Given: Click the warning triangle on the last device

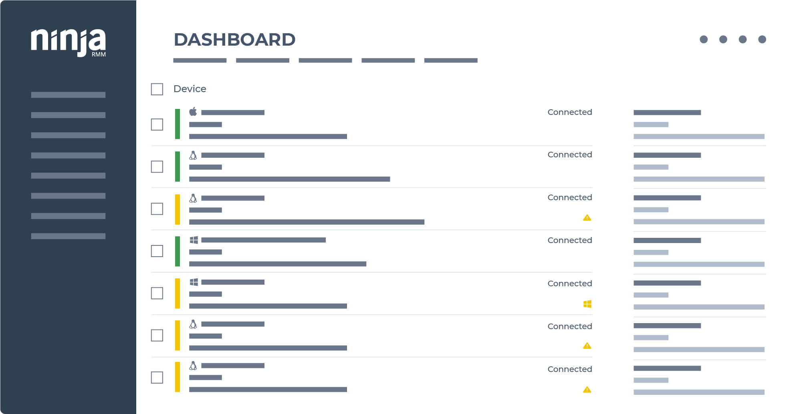Looking at the screenshot, I should click(587, 390).
